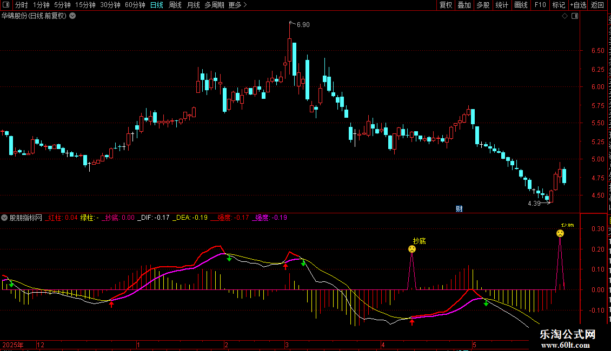Click the 绿柱 indicator label
The image size is (611, 351).
point(90,218)
